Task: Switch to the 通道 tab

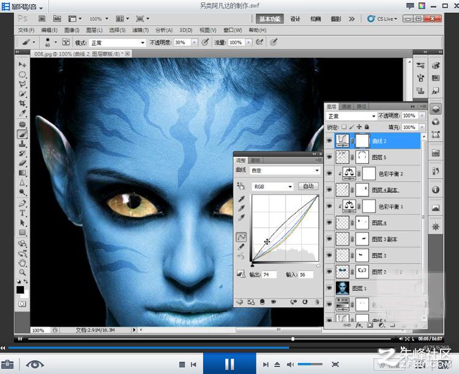Action: (346, 107)
